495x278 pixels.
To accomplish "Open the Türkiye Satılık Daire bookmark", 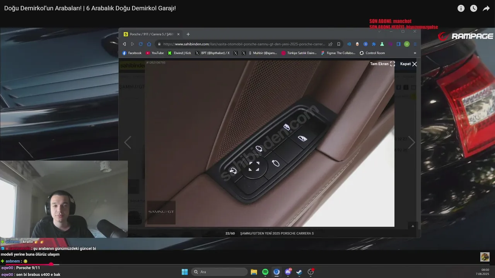I will (x=299, y=53).
